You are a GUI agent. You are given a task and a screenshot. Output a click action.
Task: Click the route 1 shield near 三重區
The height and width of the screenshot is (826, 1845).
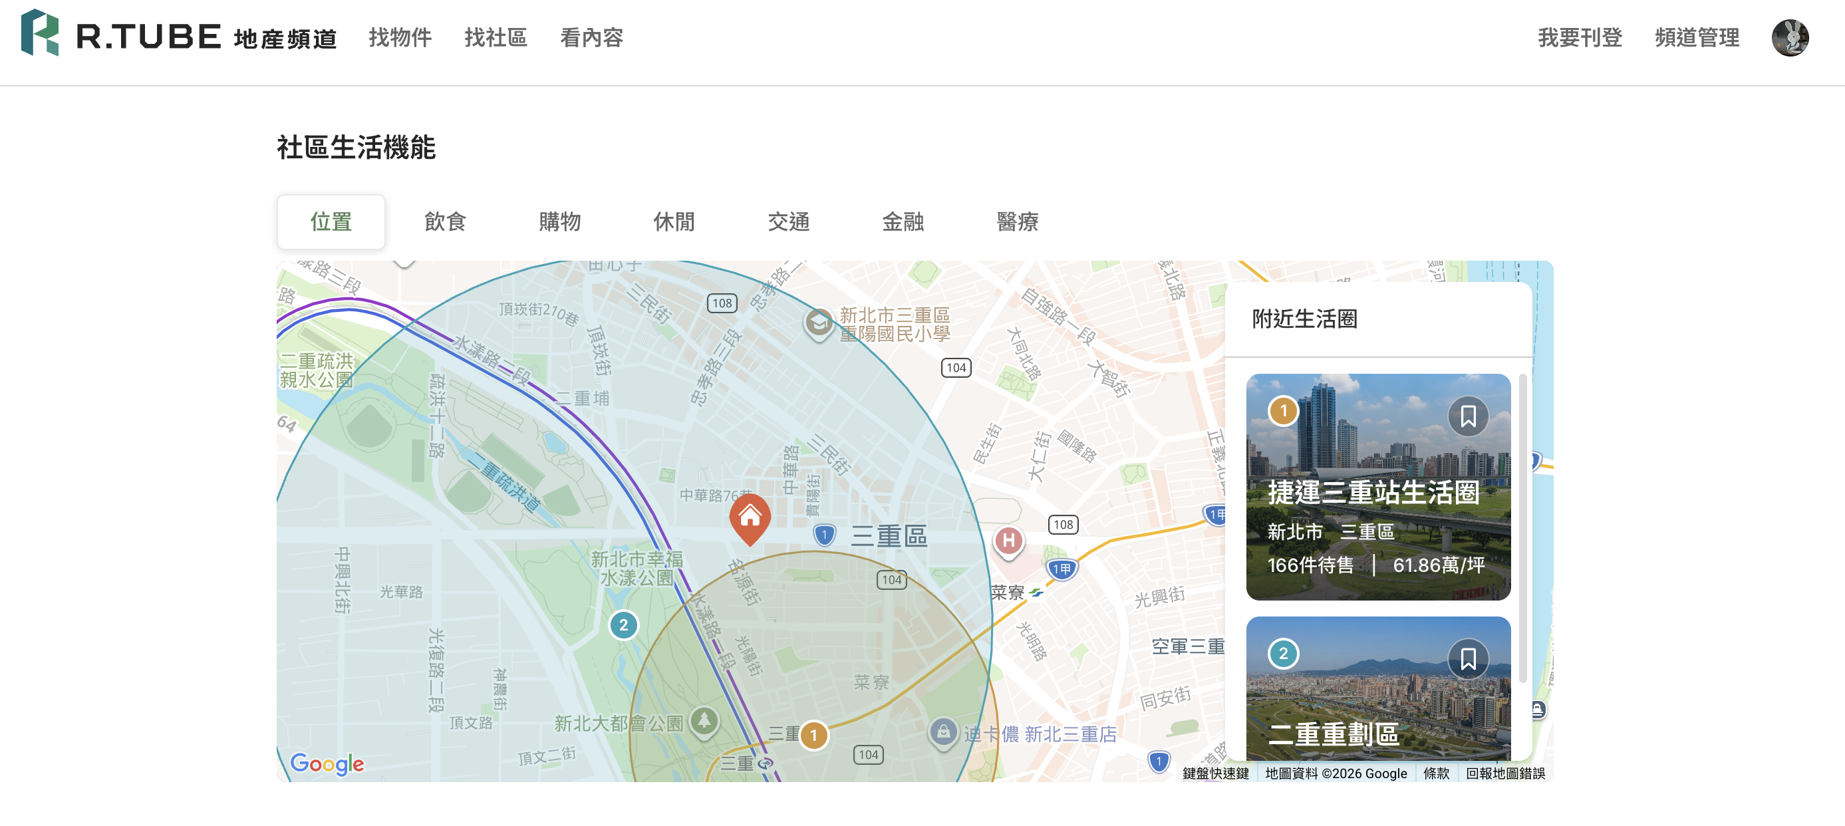(824, 535)
